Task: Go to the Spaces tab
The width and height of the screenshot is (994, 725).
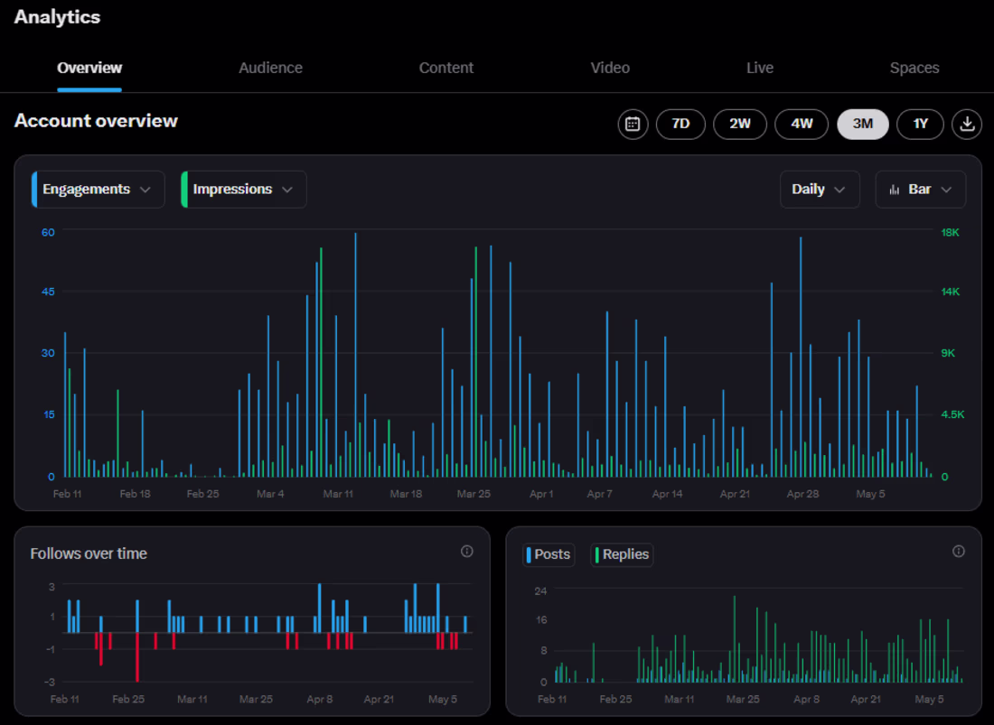Action: (x=914, y=68)
